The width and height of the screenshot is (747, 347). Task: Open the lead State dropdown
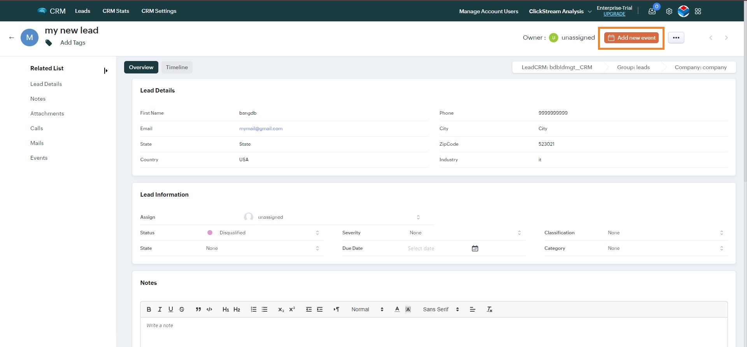coord(263,248)
